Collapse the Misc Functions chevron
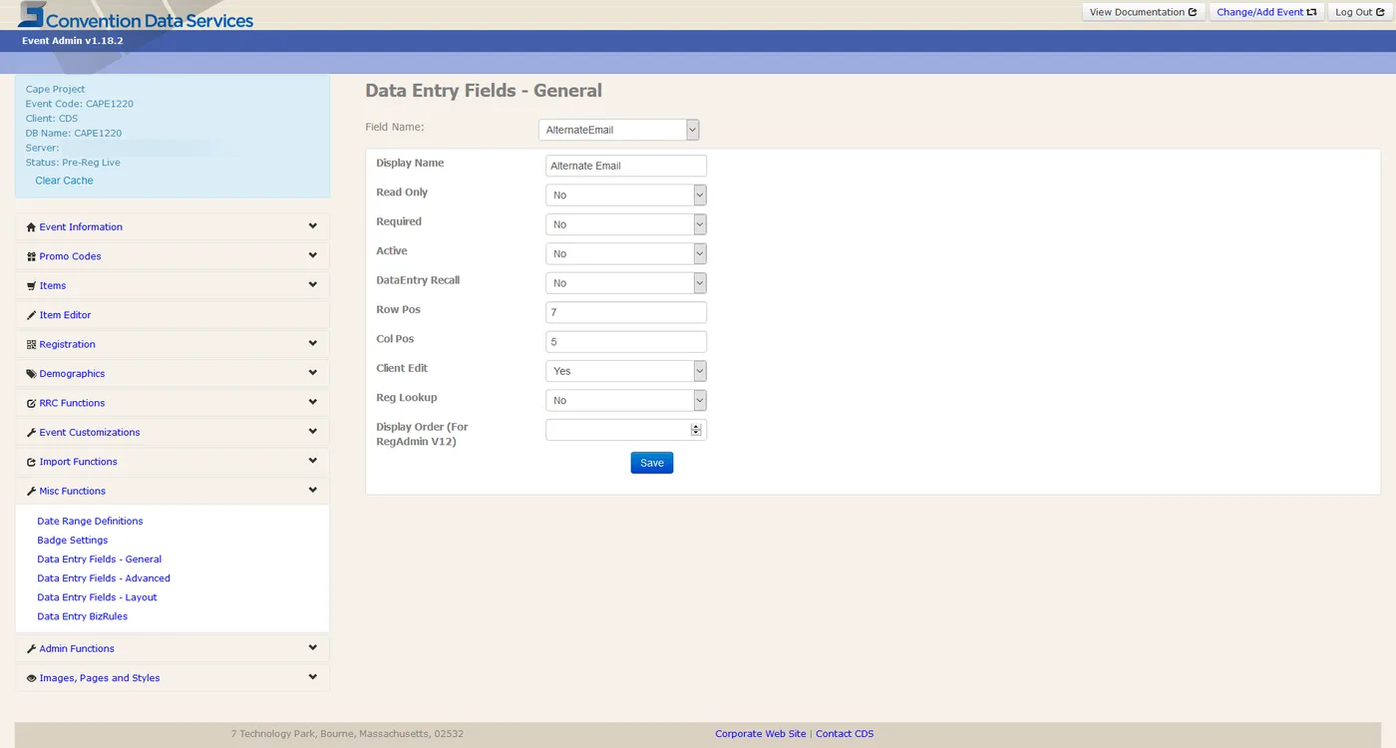Image resolution: width=1396 pixels, height=748 pixels. pyautogui.click(x=313, y=491)
